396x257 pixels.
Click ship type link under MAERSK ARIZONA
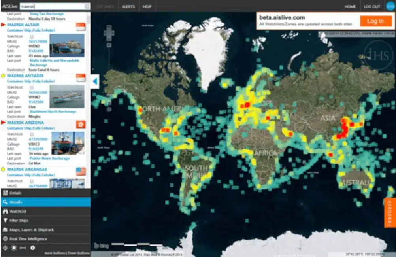pos(31,128)
